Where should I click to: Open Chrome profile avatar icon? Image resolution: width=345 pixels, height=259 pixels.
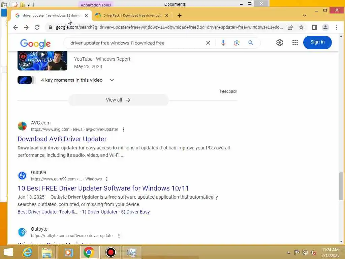coord(325,27)
